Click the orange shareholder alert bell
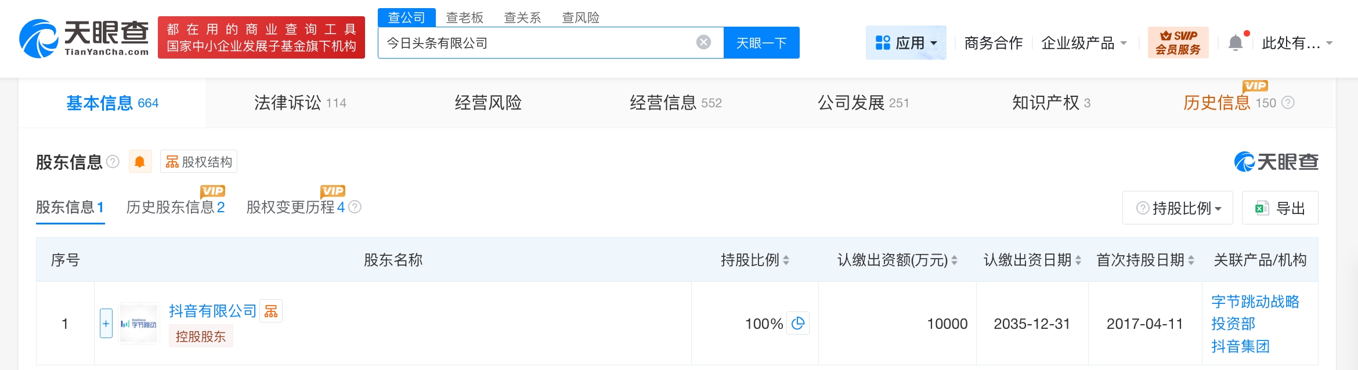Image resolution: width=1358 pixels, height=370 pixels. 140,162
